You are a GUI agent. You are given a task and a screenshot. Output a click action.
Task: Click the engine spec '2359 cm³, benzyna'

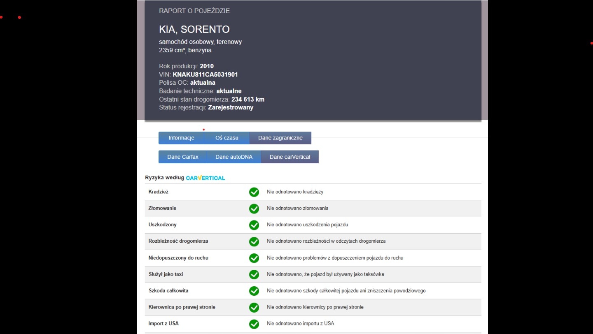[185, 50]
